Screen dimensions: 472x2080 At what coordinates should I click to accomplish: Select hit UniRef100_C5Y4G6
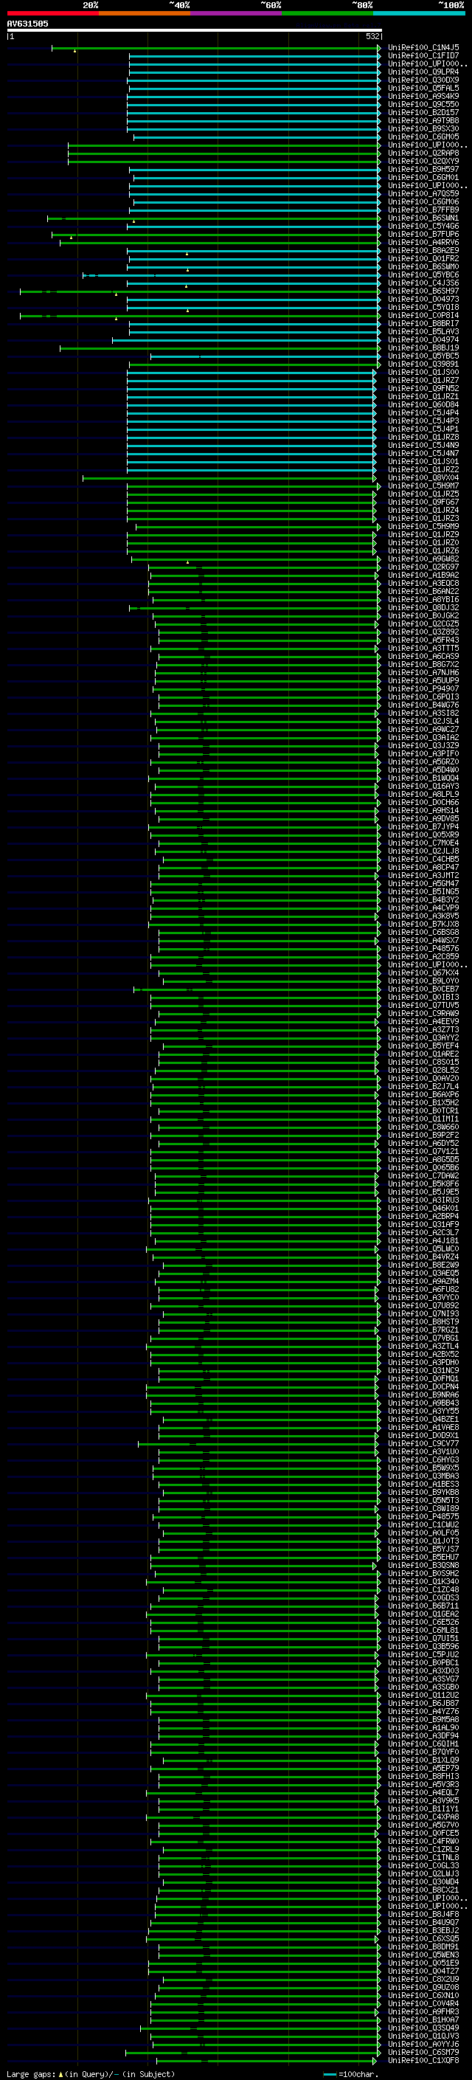pyautogui.click(x=423, y=226)
